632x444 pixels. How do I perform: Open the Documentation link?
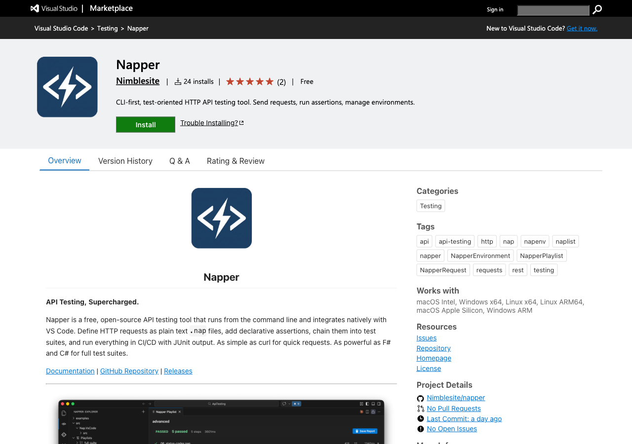[x=70, y=371]
